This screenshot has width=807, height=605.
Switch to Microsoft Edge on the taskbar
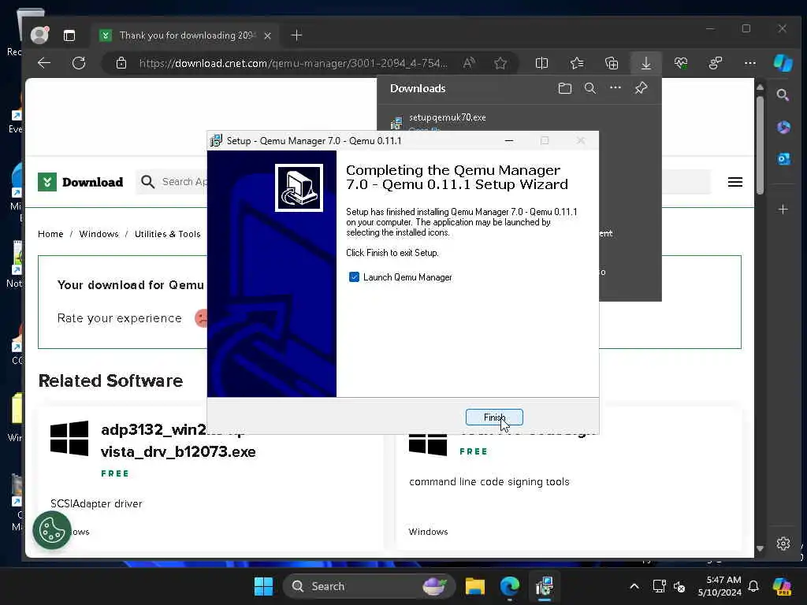click(510, 586)
